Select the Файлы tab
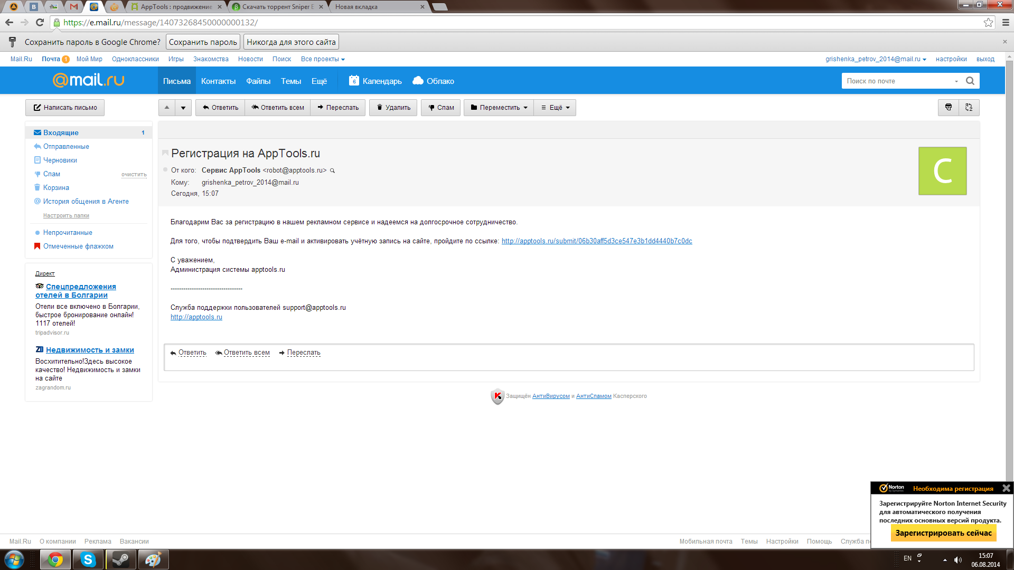Viewport: 1014px width, 570px height. [258, 81]
